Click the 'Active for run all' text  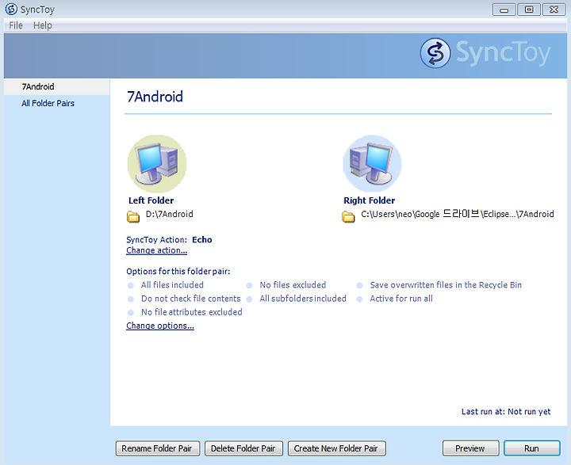coord(401,299)
